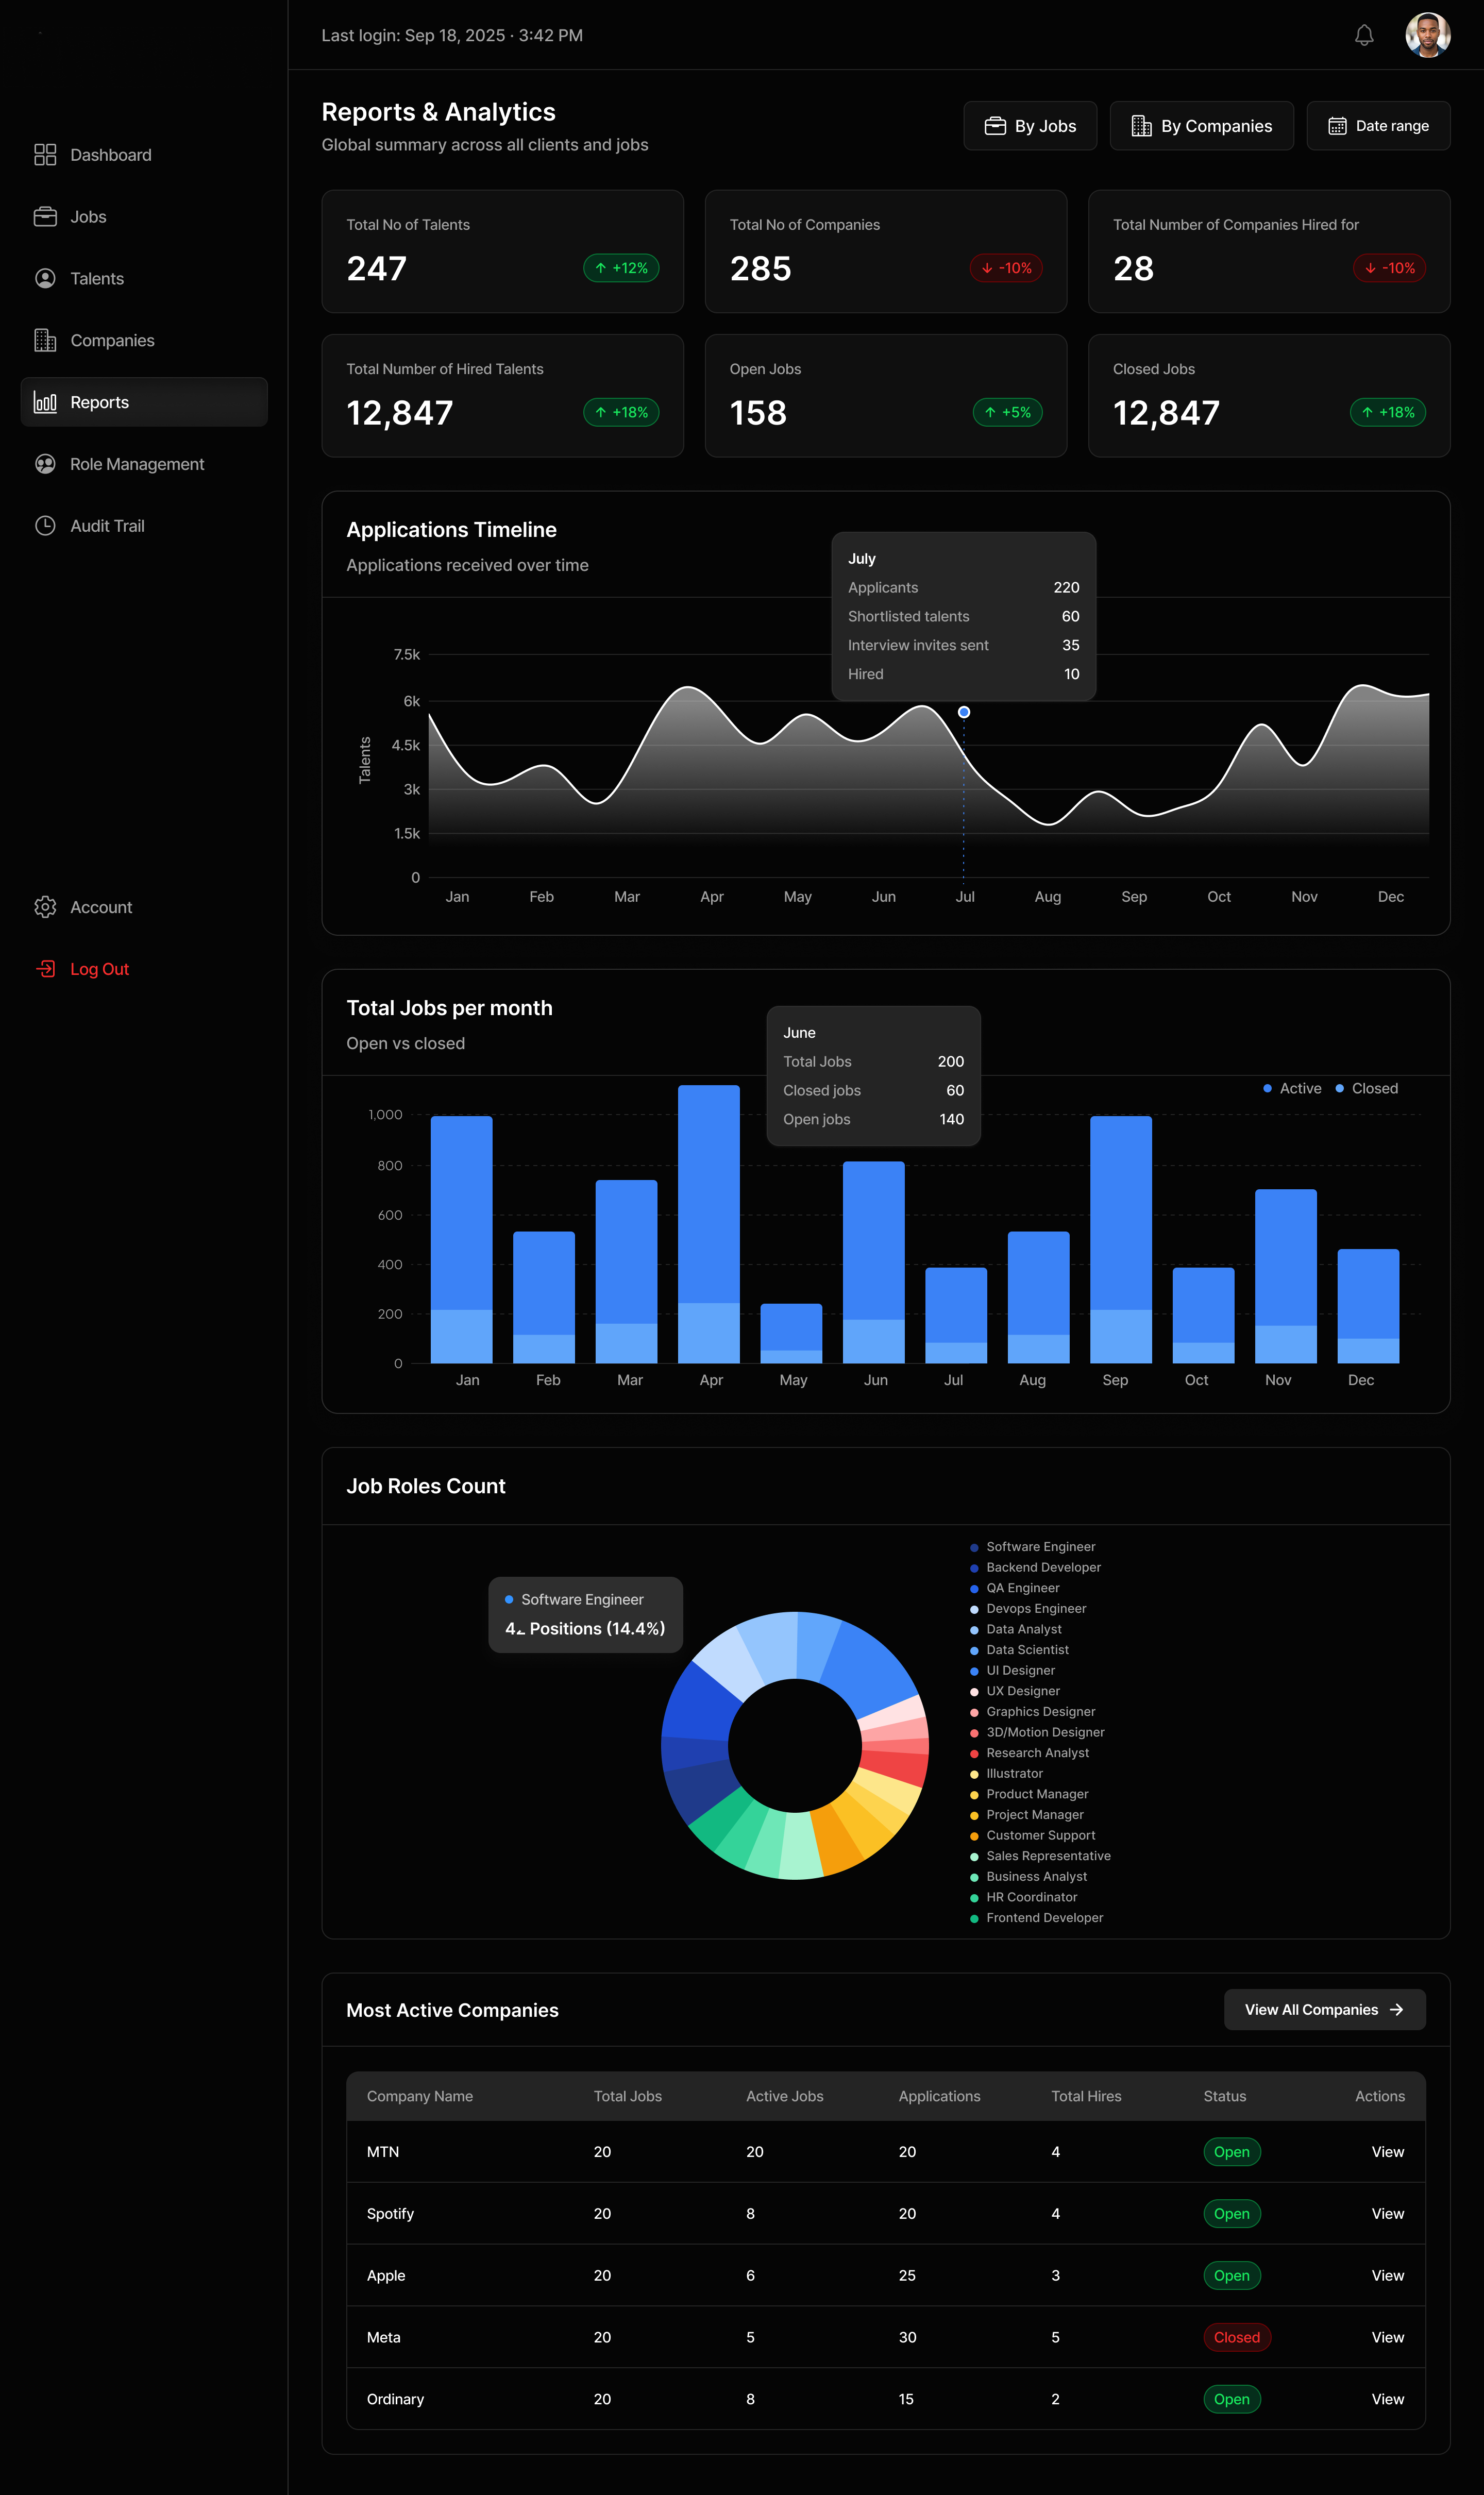This screenshot has width=1484, height=2495.
Task: Click the Companies building icon in sidebar
Action: coord(46,340)
